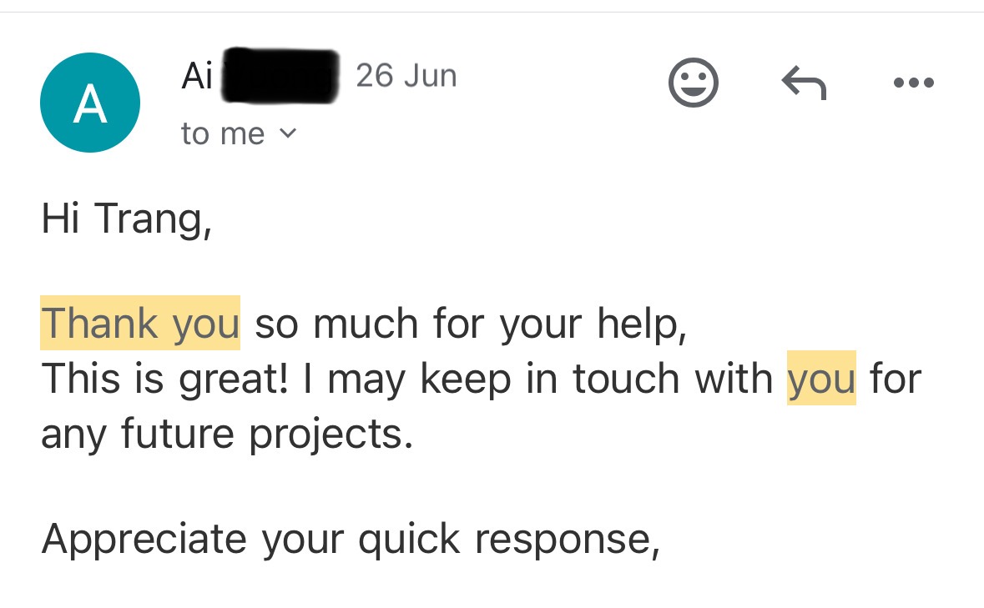
Task: Click the highlighted 'you' before 'for'
Action: (x=821, y=378)
